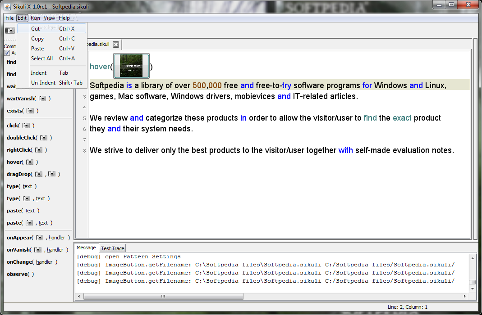482x315 pixels.
Task: Click camera icon in doubleClick command
Action: pyautogui.click(x=44, y=138)
